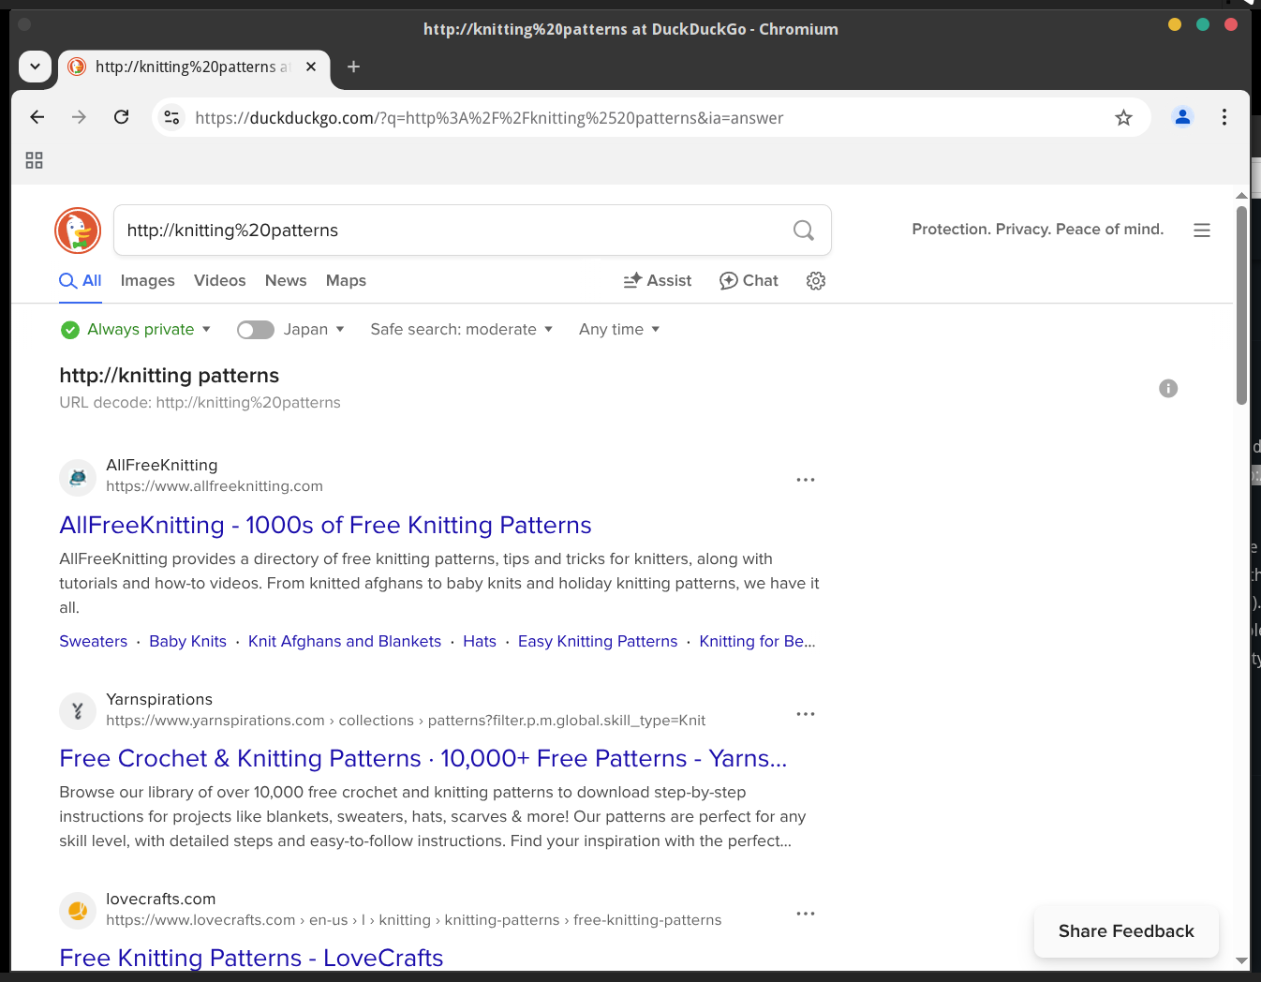Open the Knitting for Be... sitelink
Screen dimensions: 1261x982
tap(757, 642)
